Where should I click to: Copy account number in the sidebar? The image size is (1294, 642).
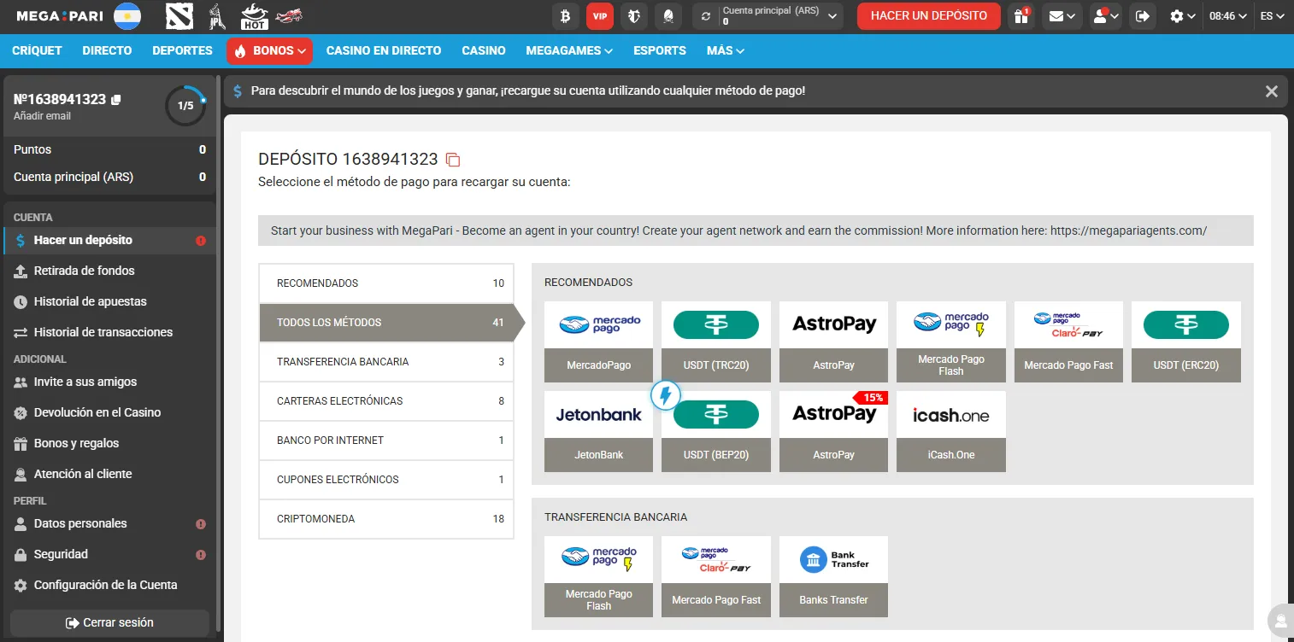(x=116, y=100)
